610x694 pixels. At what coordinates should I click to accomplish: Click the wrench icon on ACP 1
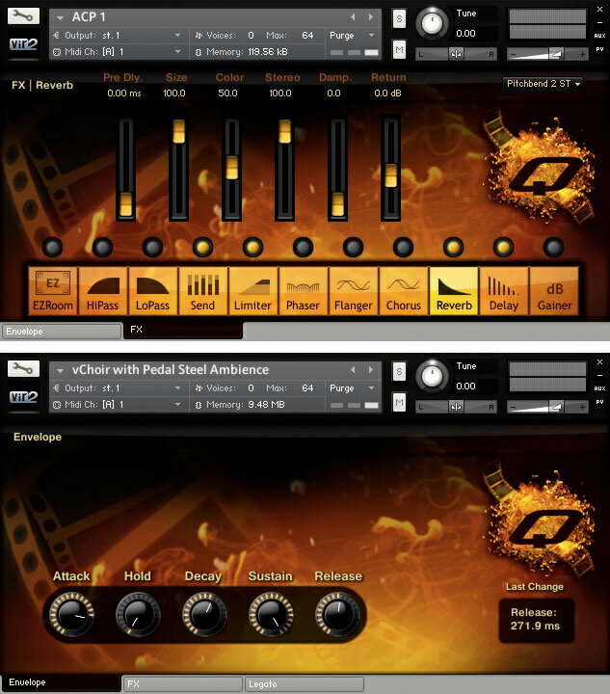(24, 16)
